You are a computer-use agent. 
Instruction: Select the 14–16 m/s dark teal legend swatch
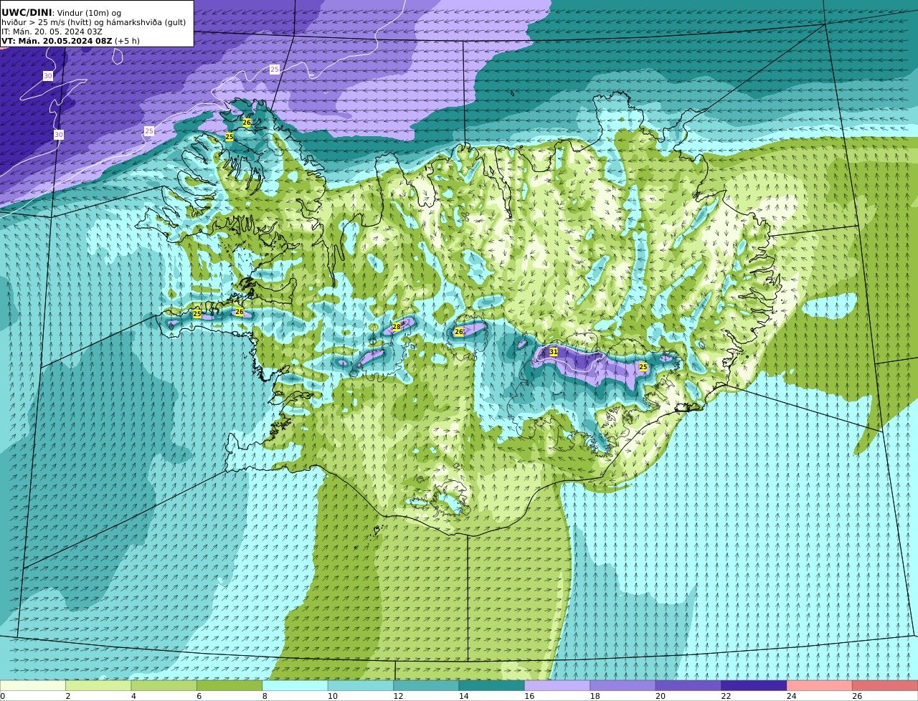492,685
